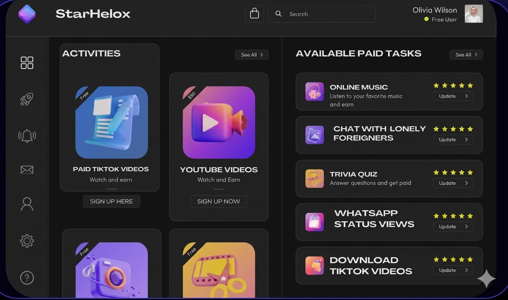Click the StarHelox diamond logo

27,14
